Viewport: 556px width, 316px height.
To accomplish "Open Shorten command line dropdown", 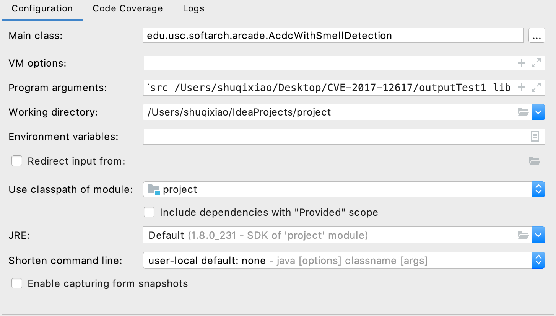I will click(x=538, y=260).
